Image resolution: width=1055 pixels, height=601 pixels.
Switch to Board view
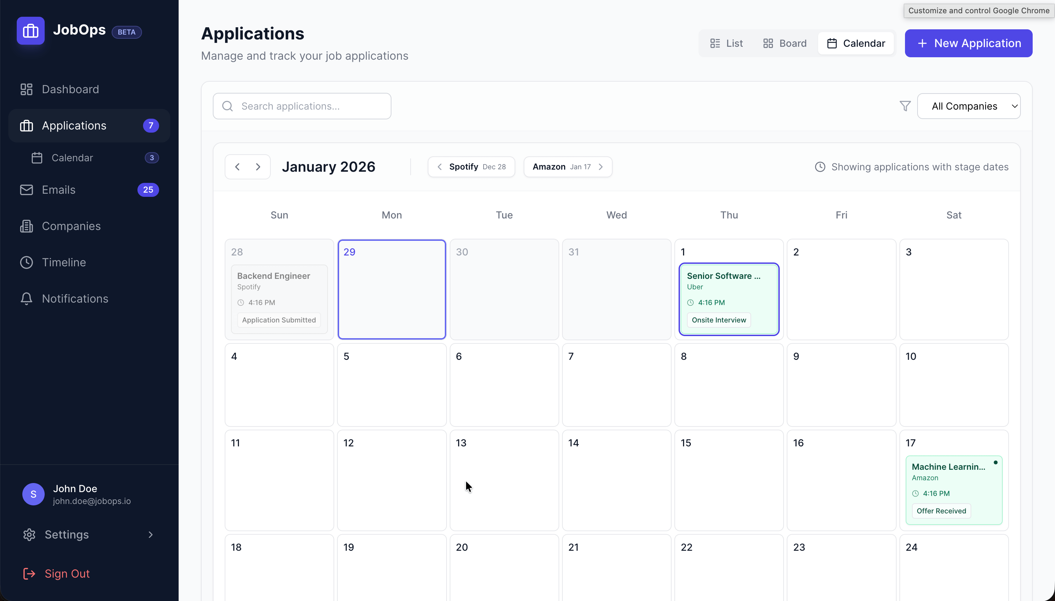[x=785, y=43]
